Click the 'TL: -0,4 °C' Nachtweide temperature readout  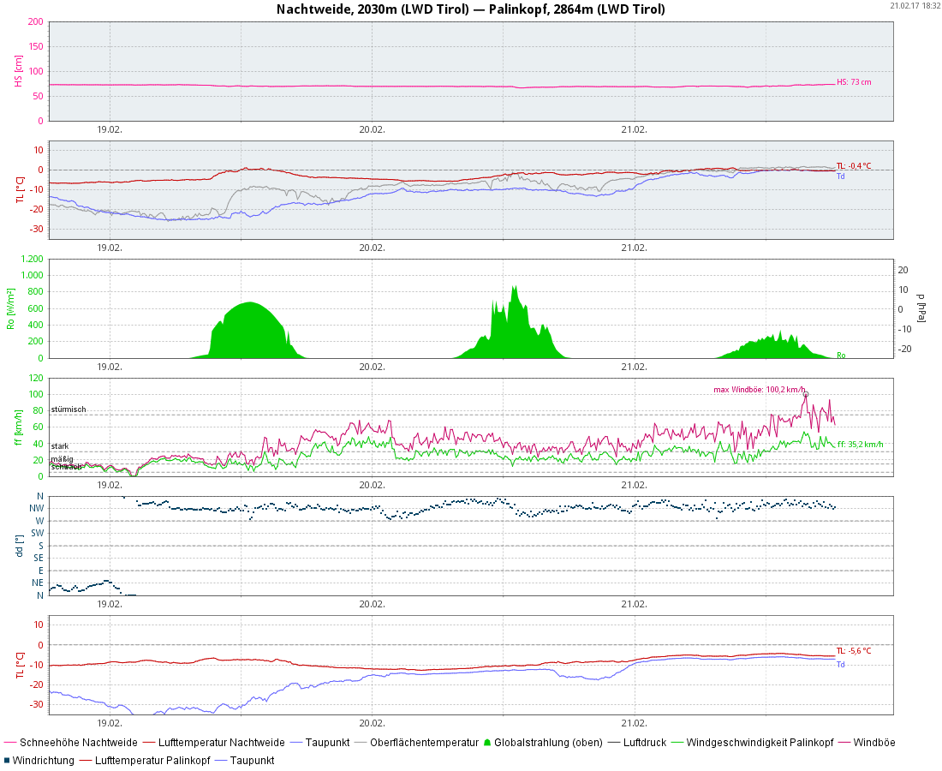tap(854, 166)
